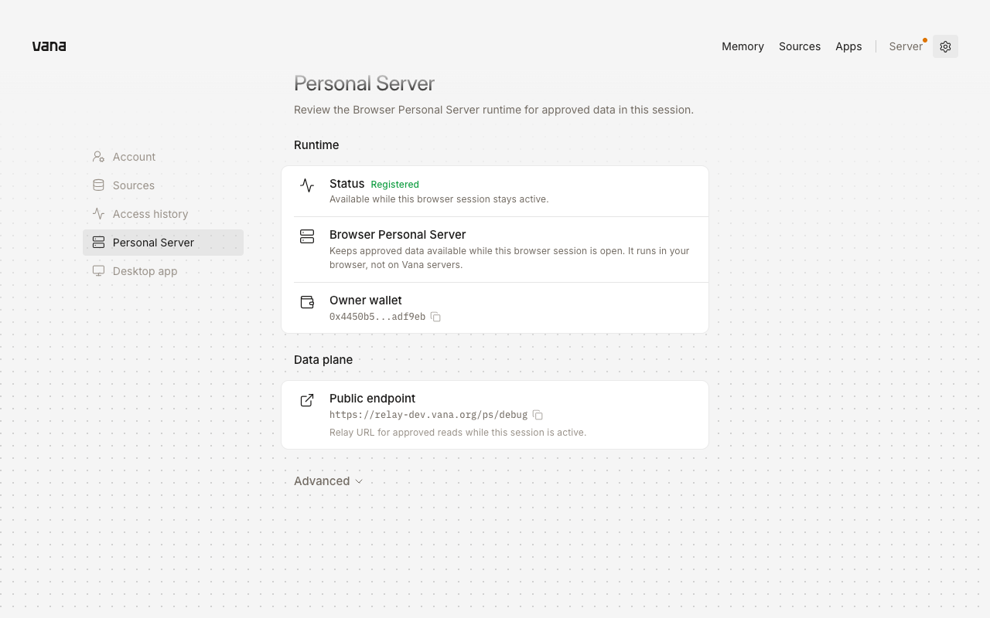This screenshot has height=618, width=990.
Task: Click the Runtime section heading
Action: 316,145
